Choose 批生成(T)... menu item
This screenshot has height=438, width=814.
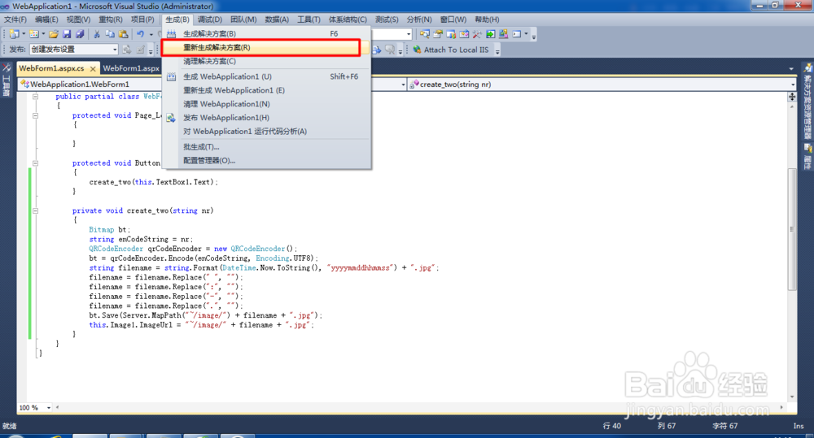[x=266, y=147]
